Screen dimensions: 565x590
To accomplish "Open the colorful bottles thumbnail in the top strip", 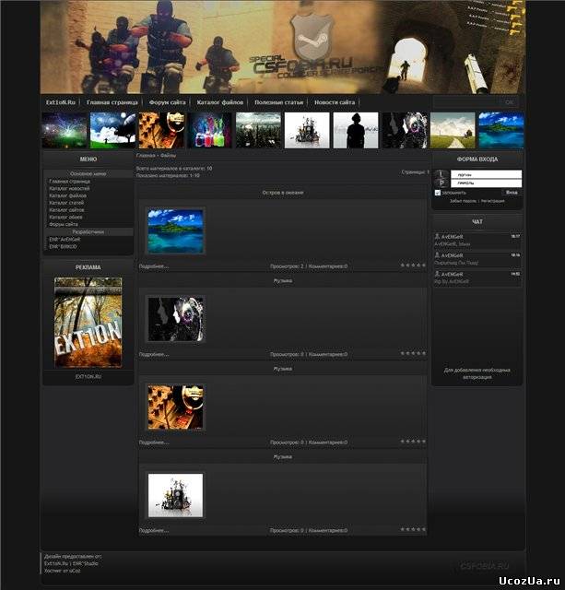I will [x=210, y=131].
